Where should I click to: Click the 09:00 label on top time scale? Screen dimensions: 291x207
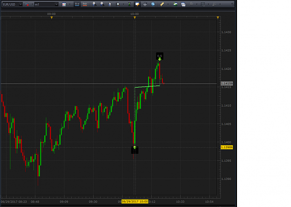[51, 14]
